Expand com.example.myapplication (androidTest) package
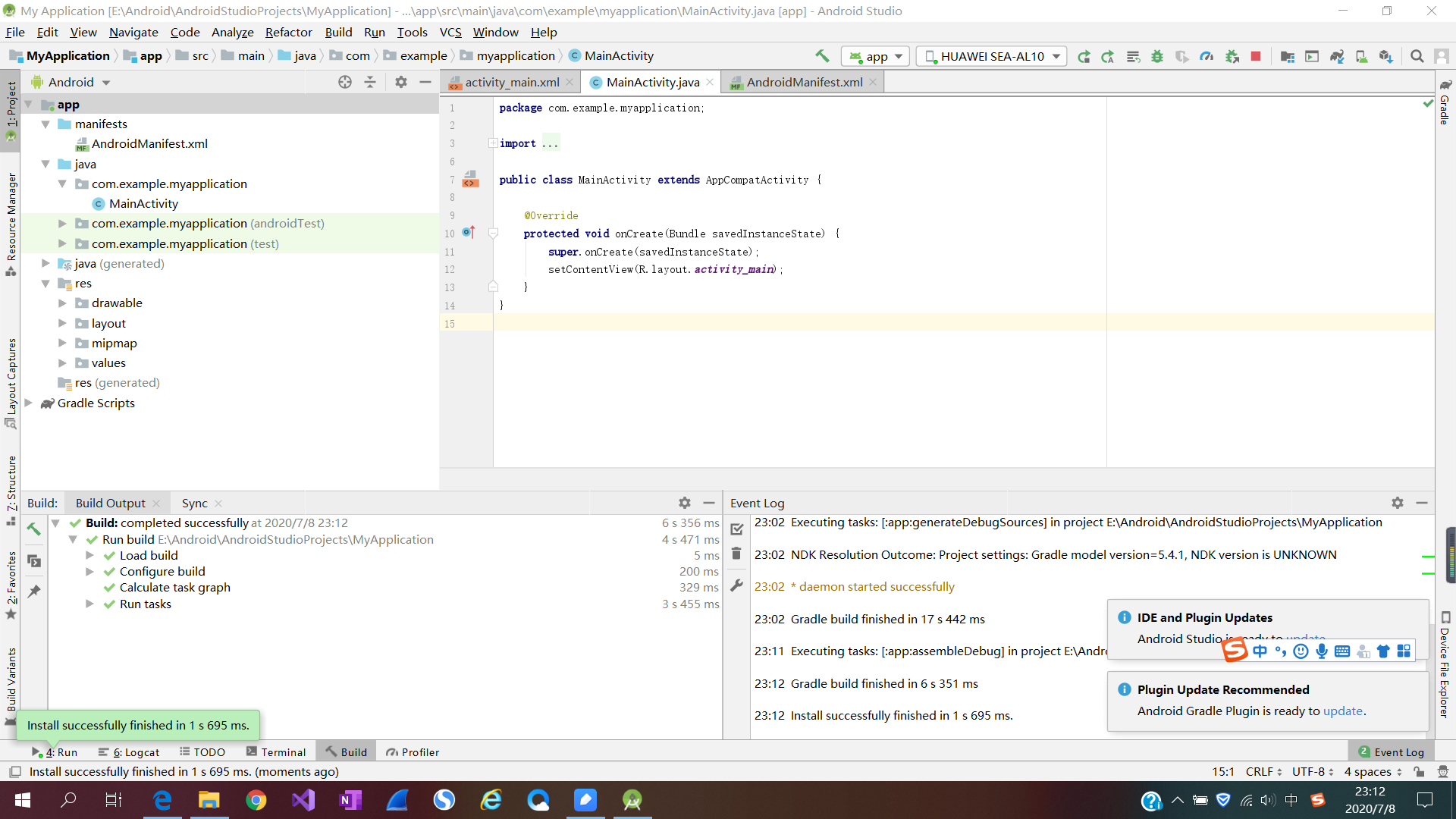Viewport: 1456px width, 819px height. point(62,223)
